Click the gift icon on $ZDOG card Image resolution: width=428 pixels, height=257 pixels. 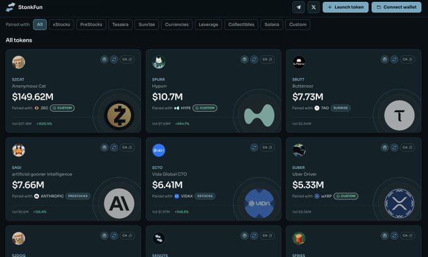click(104, 236)
